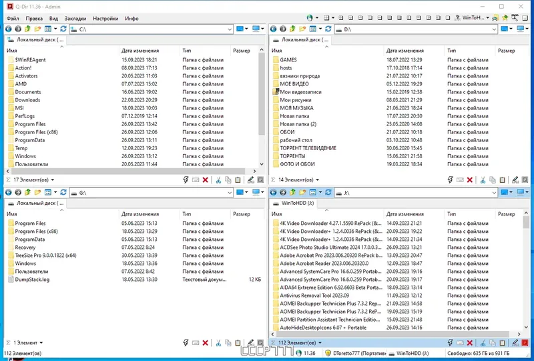
Task: Select the Downloads folder in C:\ pane
Action: pos(27,100)
